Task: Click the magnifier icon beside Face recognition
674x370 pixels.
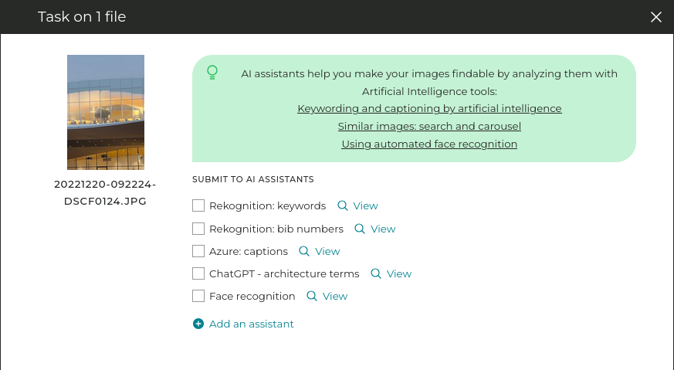Action: [312, 296]
